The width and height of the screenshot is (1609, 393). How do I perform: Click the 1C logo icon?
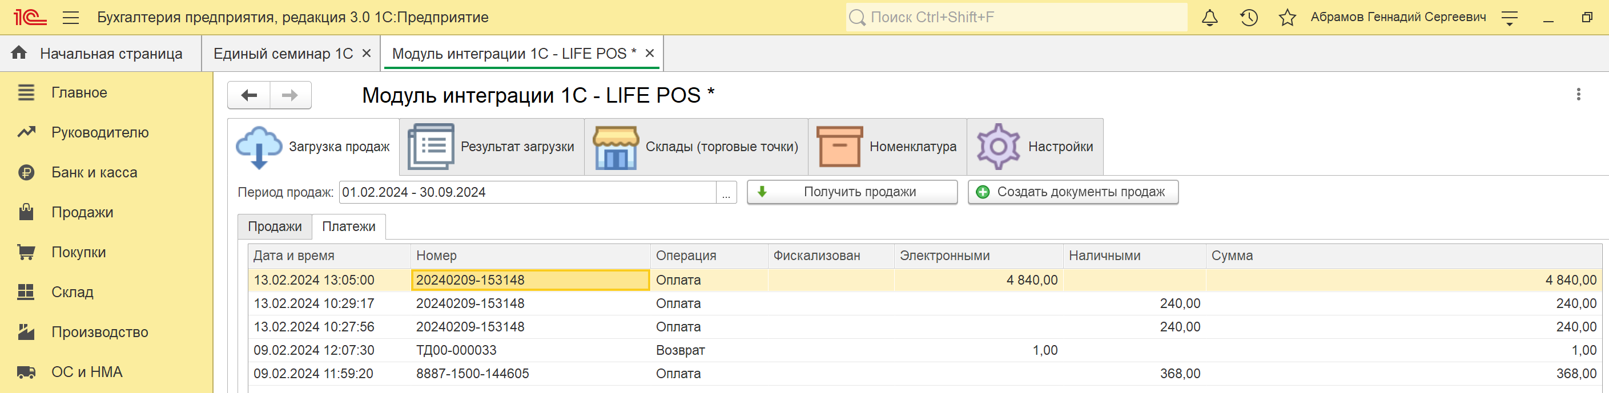(x=30, y=18)
